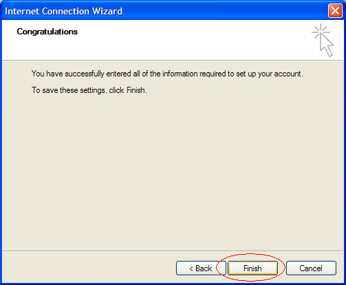Close the wizard using the red X

[x=335, y=11]
